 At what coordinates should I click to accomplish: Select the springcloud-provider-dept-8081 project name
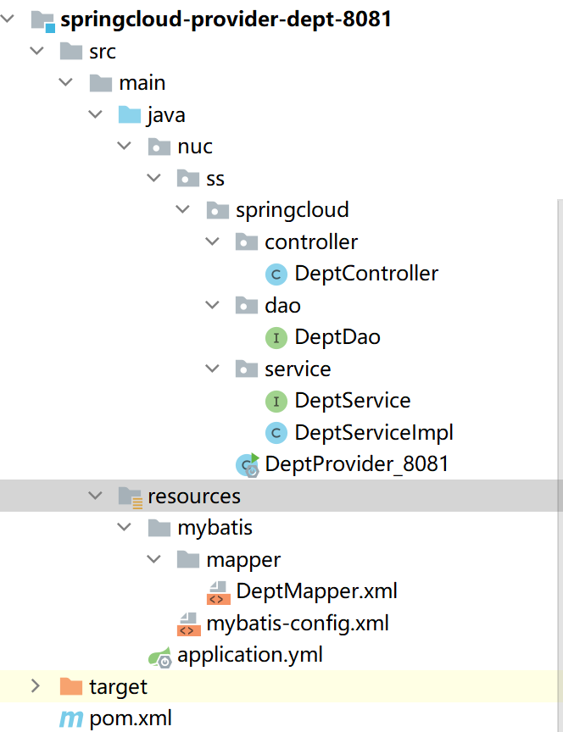226,20
